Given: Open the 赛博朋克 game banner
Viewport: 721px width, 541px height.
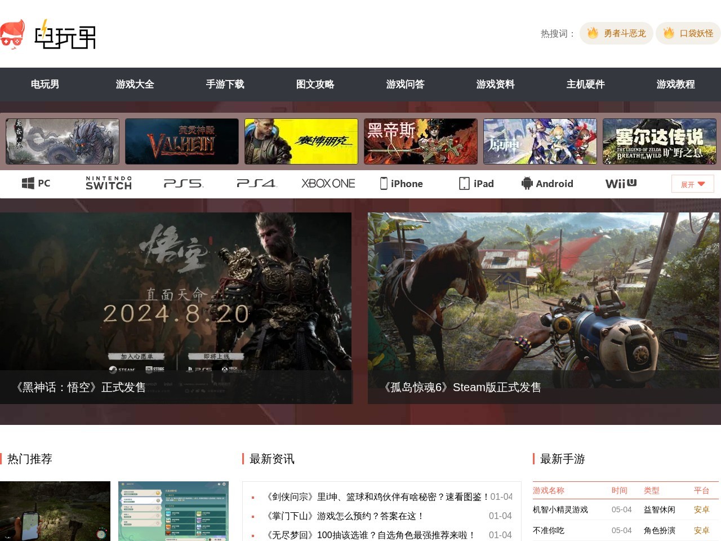Looking at the screenshot, I should coord(301,141).
